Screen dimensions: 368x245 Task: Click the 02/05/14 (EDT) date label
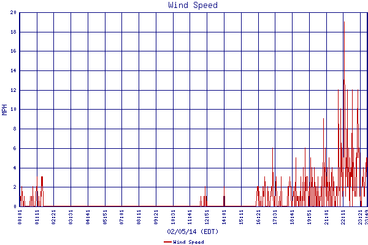click(x=193, y=232)
